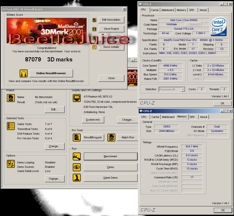Click the Game Demo button
Screen dimensions: 234x216
(x=111, y=178)
